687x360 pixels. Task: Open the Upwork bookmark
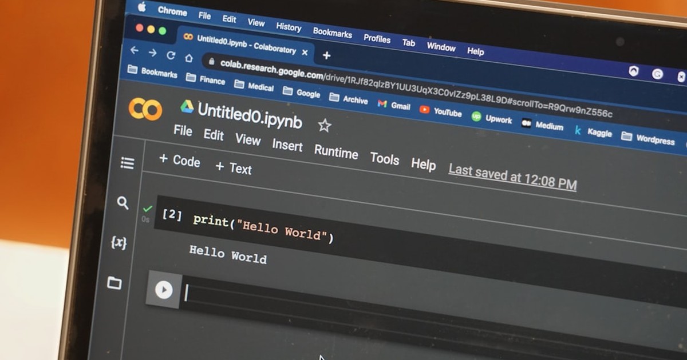coord(492,118)
